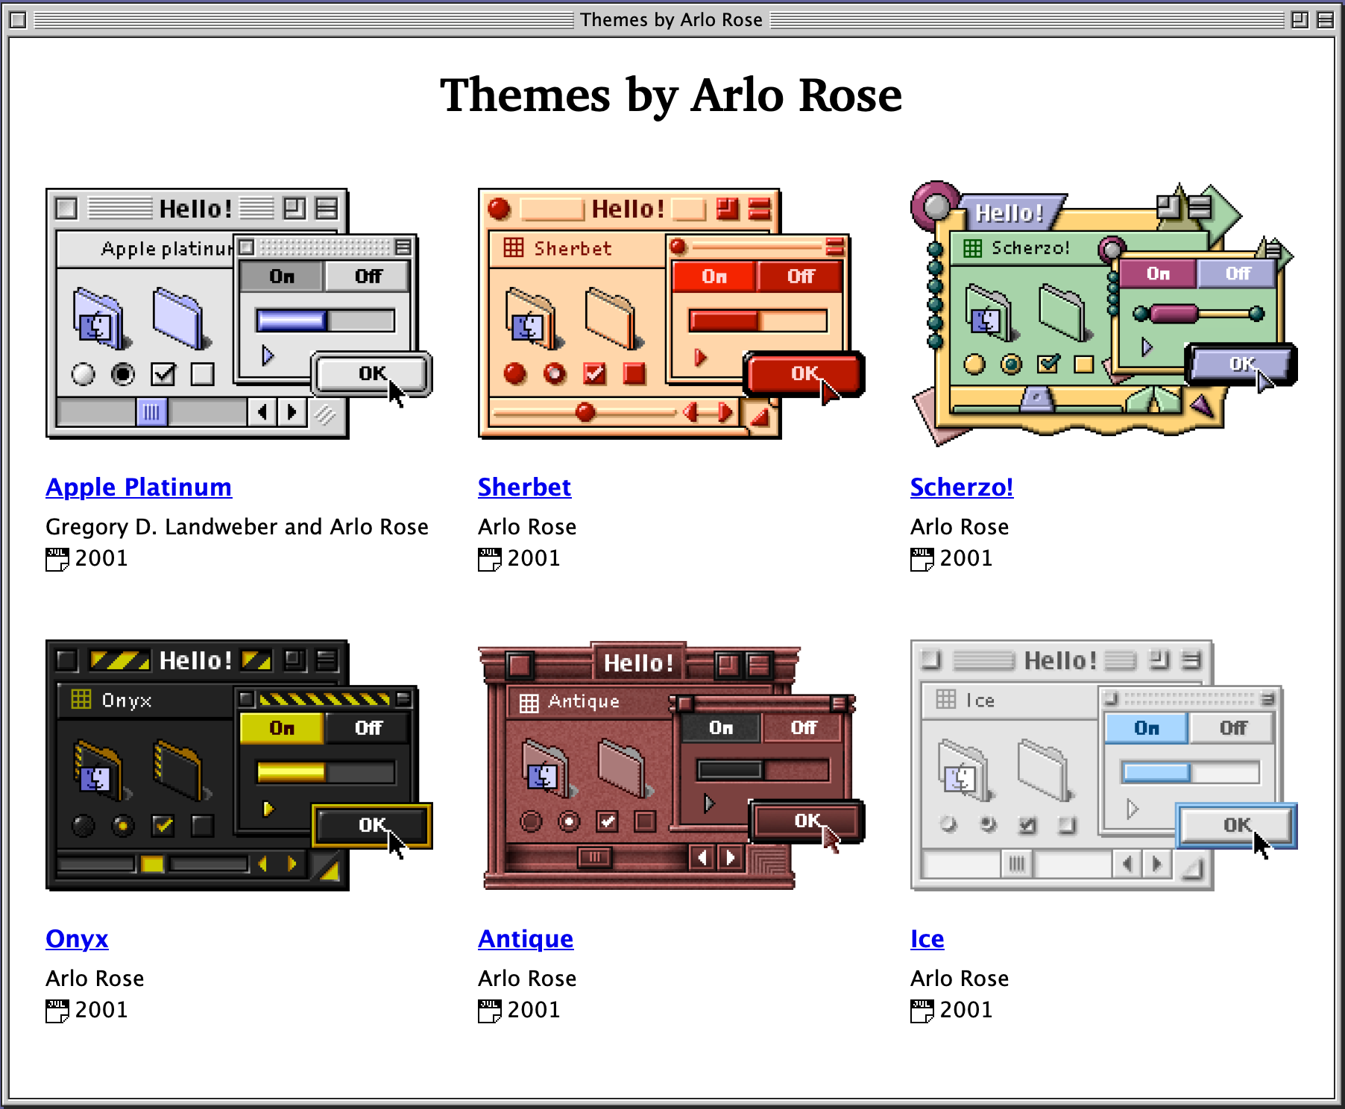Image resolution: width=1345 pixels, height=1109 pixels.
Task: Select the Onyx preview thumbnail
Action: [239, 765]
